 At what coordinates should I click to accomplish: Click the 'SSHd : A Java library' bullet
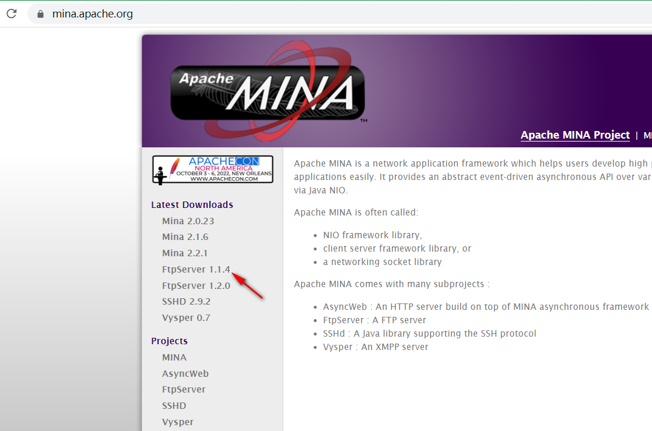click(430, 333)
